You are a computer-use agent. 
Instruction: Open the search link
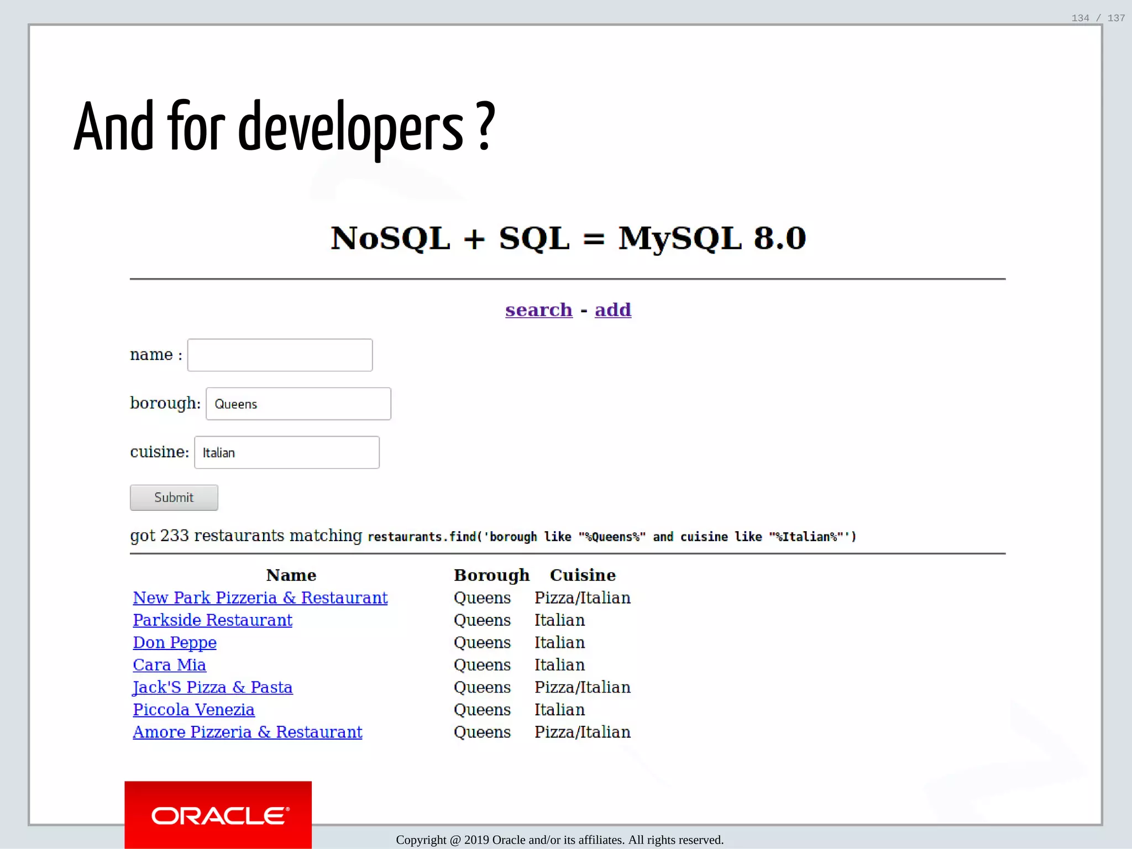point(539,310)
